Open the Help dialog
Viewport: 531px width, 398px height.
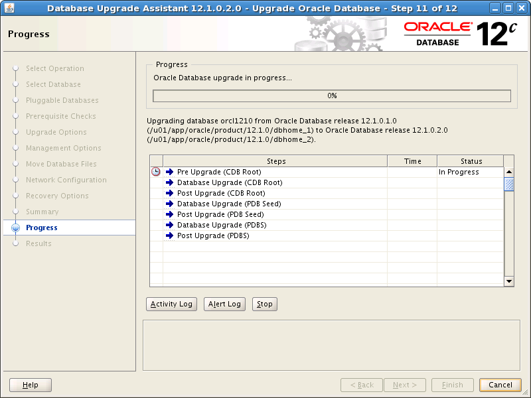31,385
